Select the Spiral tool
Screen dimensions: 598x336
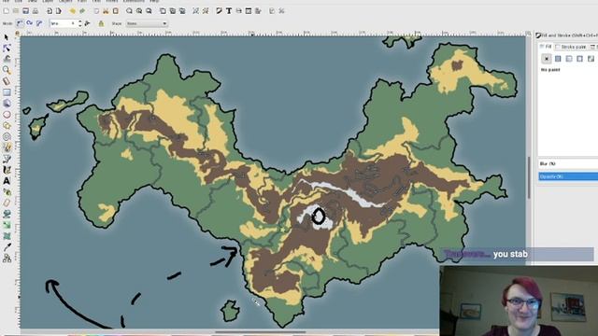[7, 136]
